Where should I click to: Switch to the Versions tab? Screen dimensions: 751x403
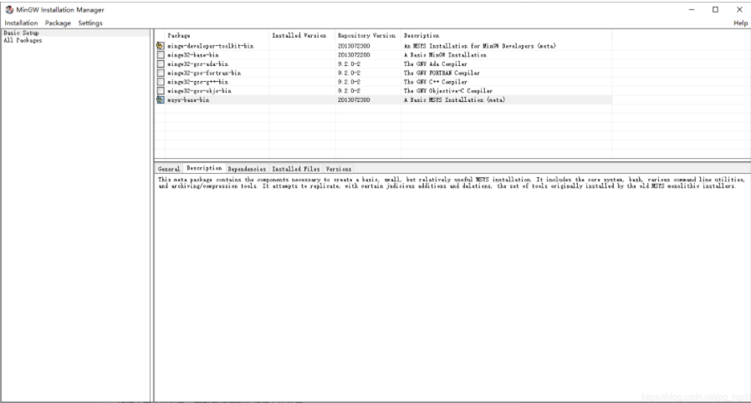339,169
